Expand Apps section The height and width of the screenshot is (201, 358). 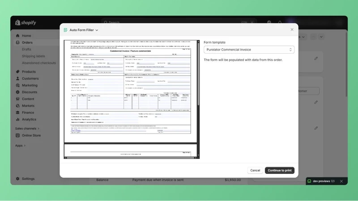(20, 146)
